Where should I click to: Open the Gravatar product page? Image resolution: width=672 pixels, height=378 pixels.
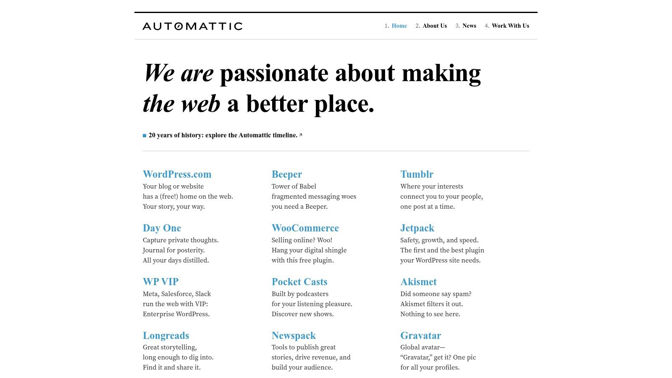[421, 336]
